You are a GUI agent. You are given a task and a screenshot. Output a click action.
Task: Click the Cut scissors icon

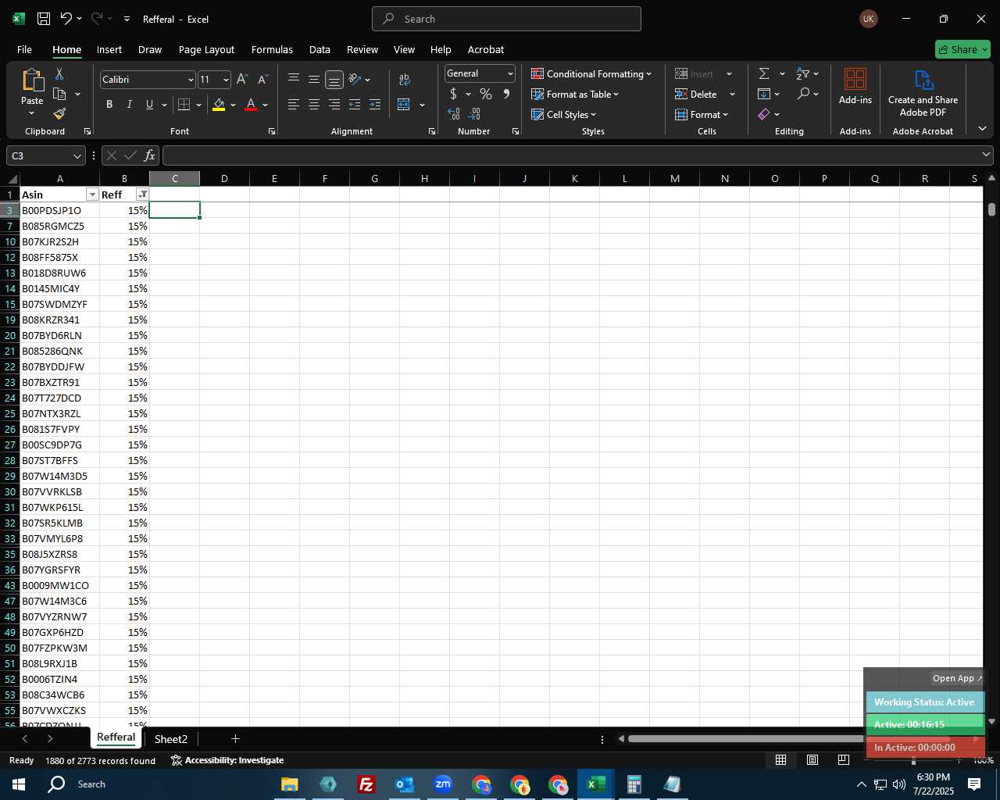[59, 73]
